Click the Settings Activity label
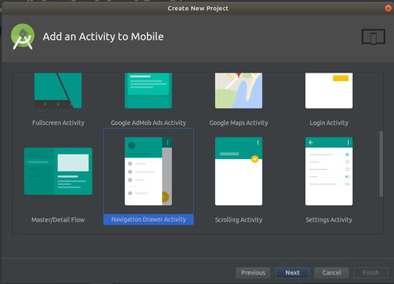This screenshot has width=394, height=284. click(x=329, y=220)
